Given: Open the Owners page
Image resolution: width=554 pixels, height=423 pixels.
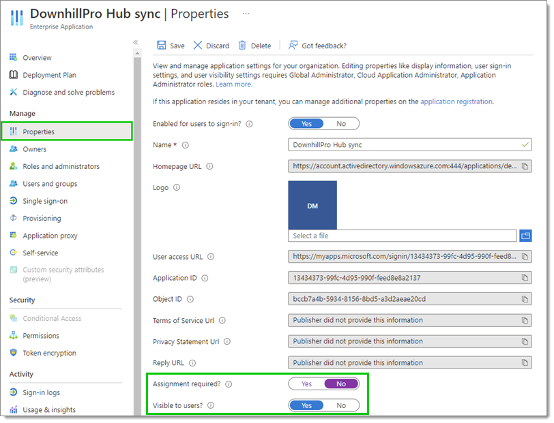Looking at the screenshot, I should point(34,149).
